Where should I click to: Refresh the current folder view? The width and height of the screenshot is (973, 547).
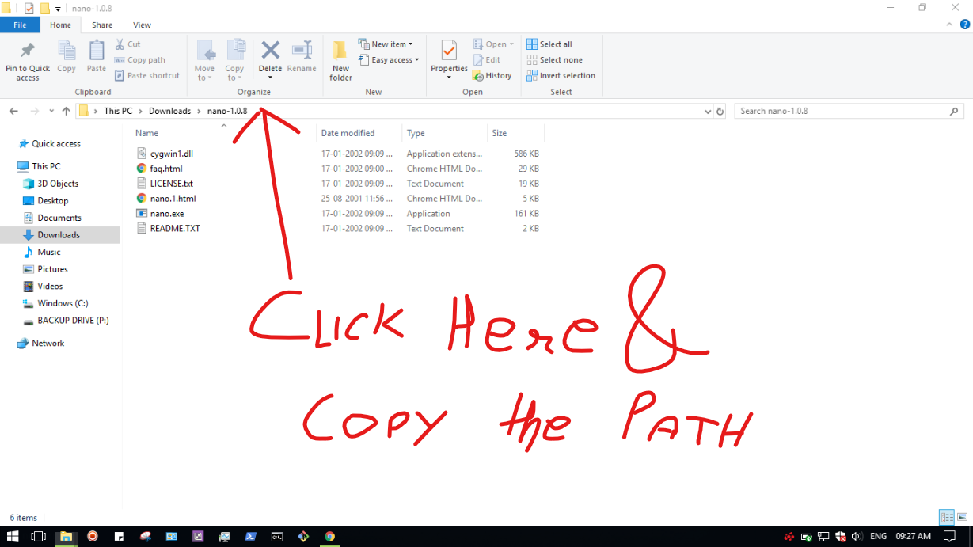coord(720,112)
